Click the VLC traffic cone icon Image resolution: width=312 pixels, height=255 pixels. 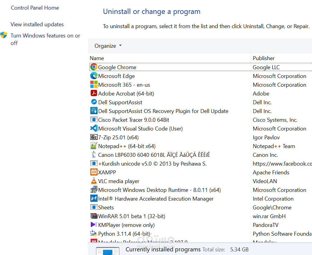point(94,181)
